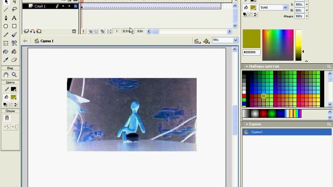Activate fill color bucket in toolbox
The width and height of the screenshot is (333, 187).
click(x=7, y=97)
